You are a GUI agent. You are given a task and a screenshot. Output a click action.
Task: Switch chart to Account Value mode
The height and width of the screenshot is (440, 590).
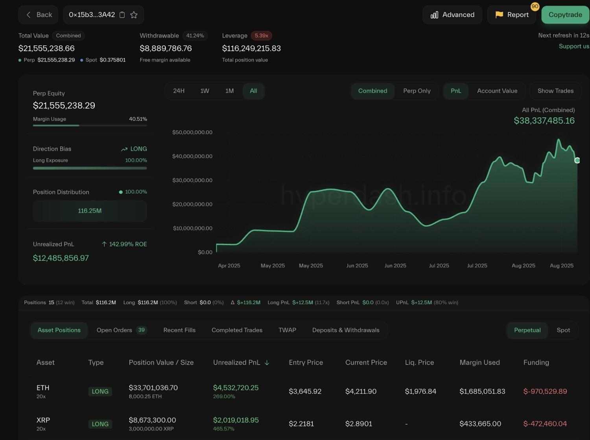tap(497, 91)
